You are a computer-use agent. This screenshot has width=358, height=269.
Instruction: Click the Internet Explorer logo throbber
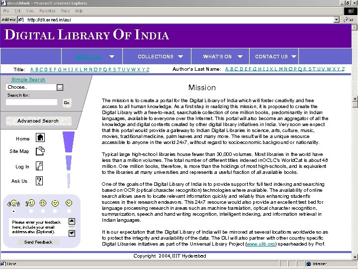click(x=351, y=11)
